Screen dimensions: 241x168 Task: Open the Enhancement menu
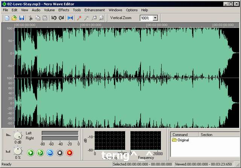point(95,10)
